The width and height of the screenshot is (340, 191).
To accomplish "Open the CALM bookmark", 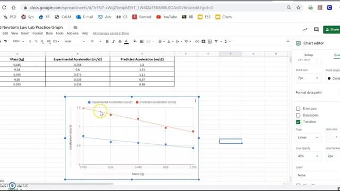I will click(x=63, y=17).
